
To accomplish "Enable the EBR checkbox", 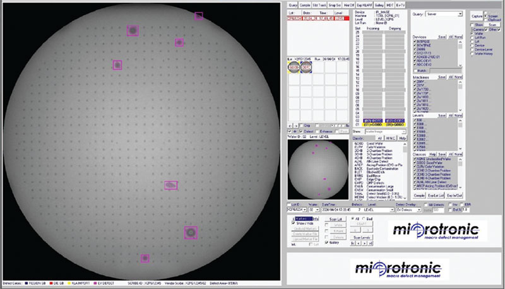I will click(462, 204).
